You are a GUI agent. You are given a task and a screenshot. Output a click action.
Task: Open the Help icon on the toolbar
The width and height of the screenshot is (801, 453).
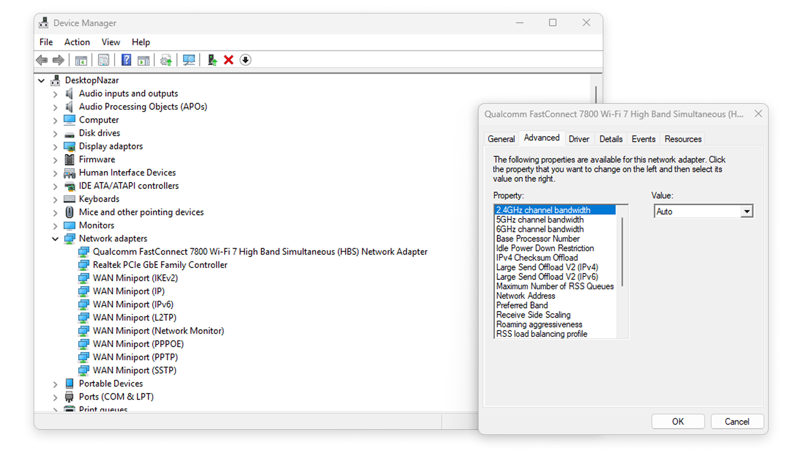[125, 59]
